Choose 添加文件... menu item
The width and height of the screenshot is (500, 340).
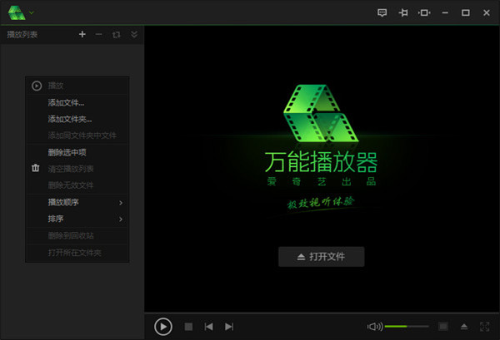(x=77, y=102)
